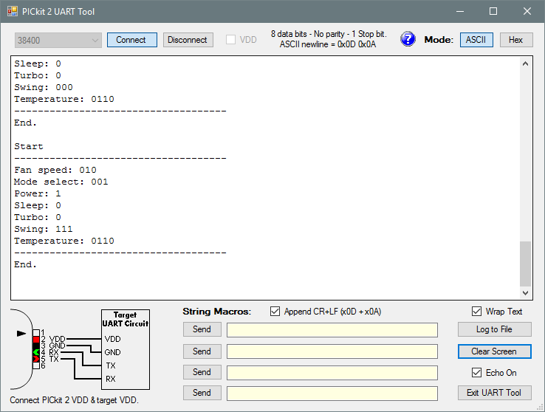
Task: Focus the second string macro input field
Action: click(332, 351)
